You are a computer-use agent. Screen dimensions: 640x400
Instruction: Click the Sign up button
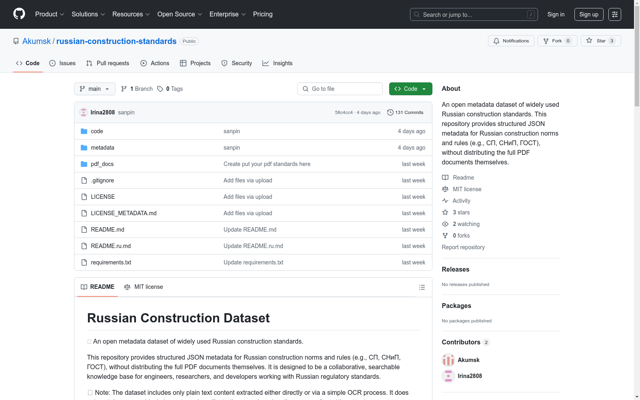tap(589, 14)
